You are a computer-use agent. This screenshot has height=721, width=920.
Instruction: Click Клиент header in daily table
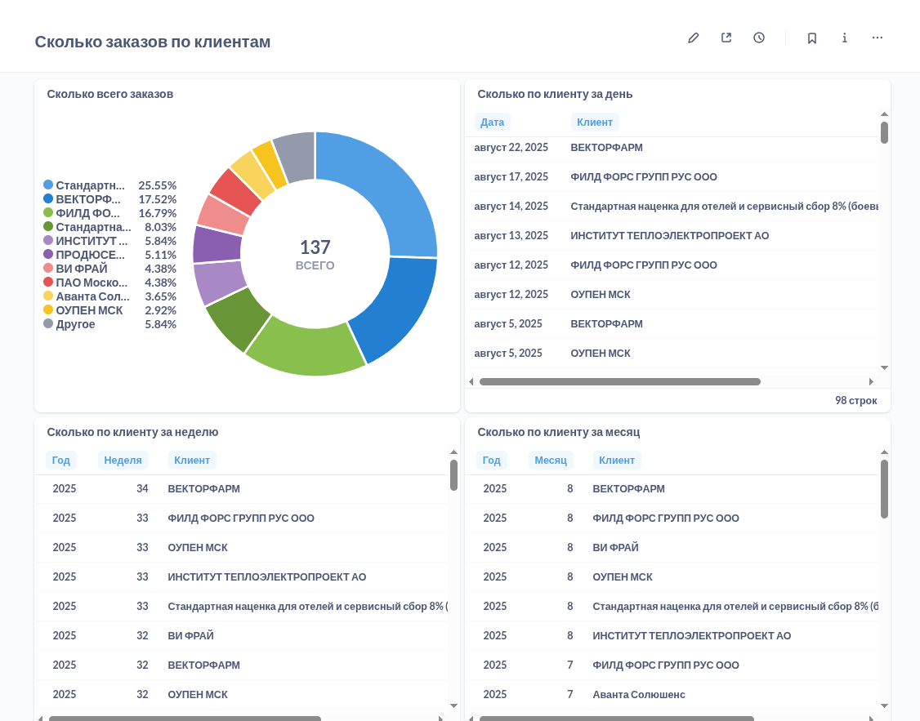(x=595, y=122)
